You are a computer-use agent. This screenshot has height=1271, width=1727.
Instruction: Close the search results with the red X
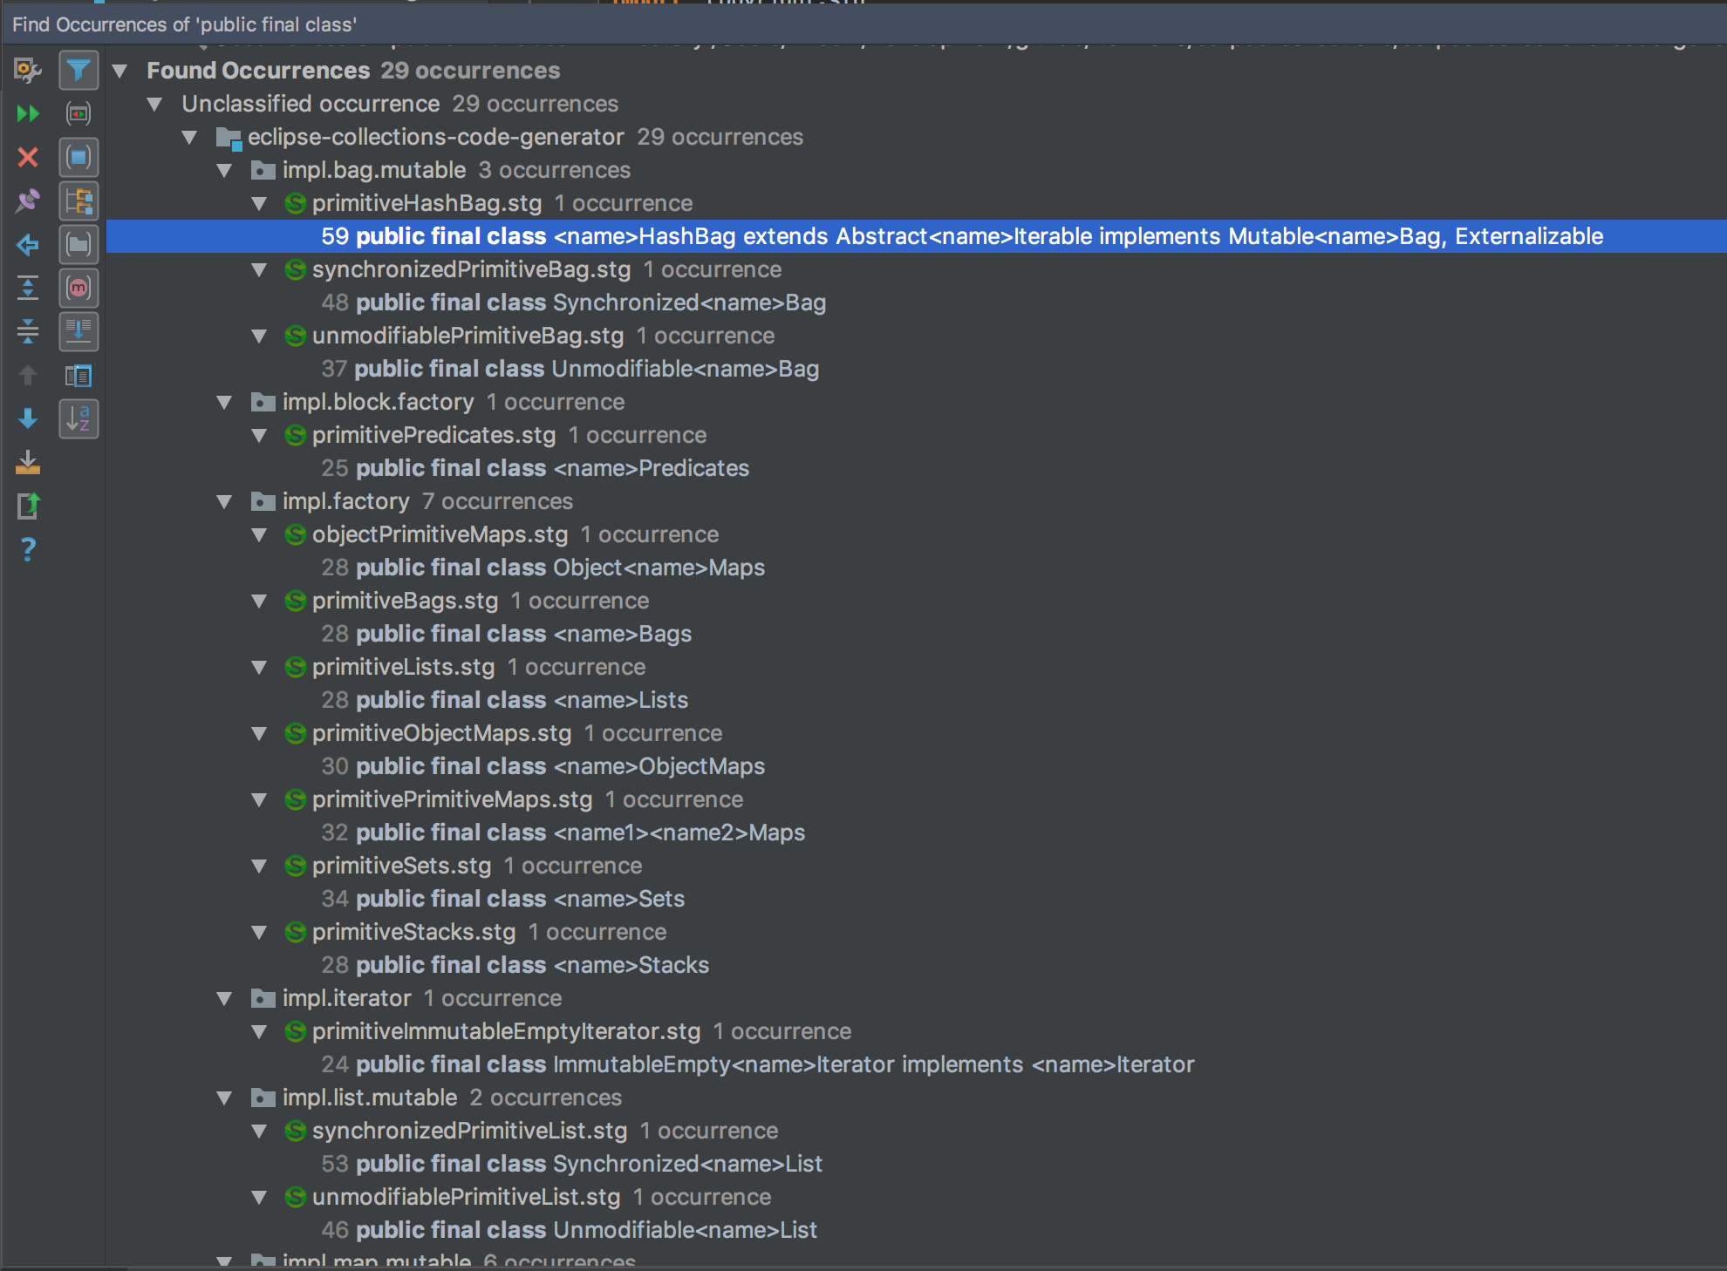[29, 158]
